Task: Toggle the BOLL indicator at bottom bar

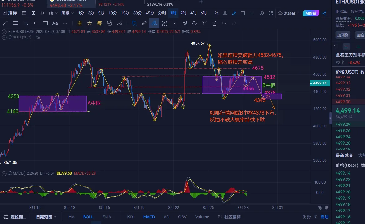Action: [x=88, y=217]
